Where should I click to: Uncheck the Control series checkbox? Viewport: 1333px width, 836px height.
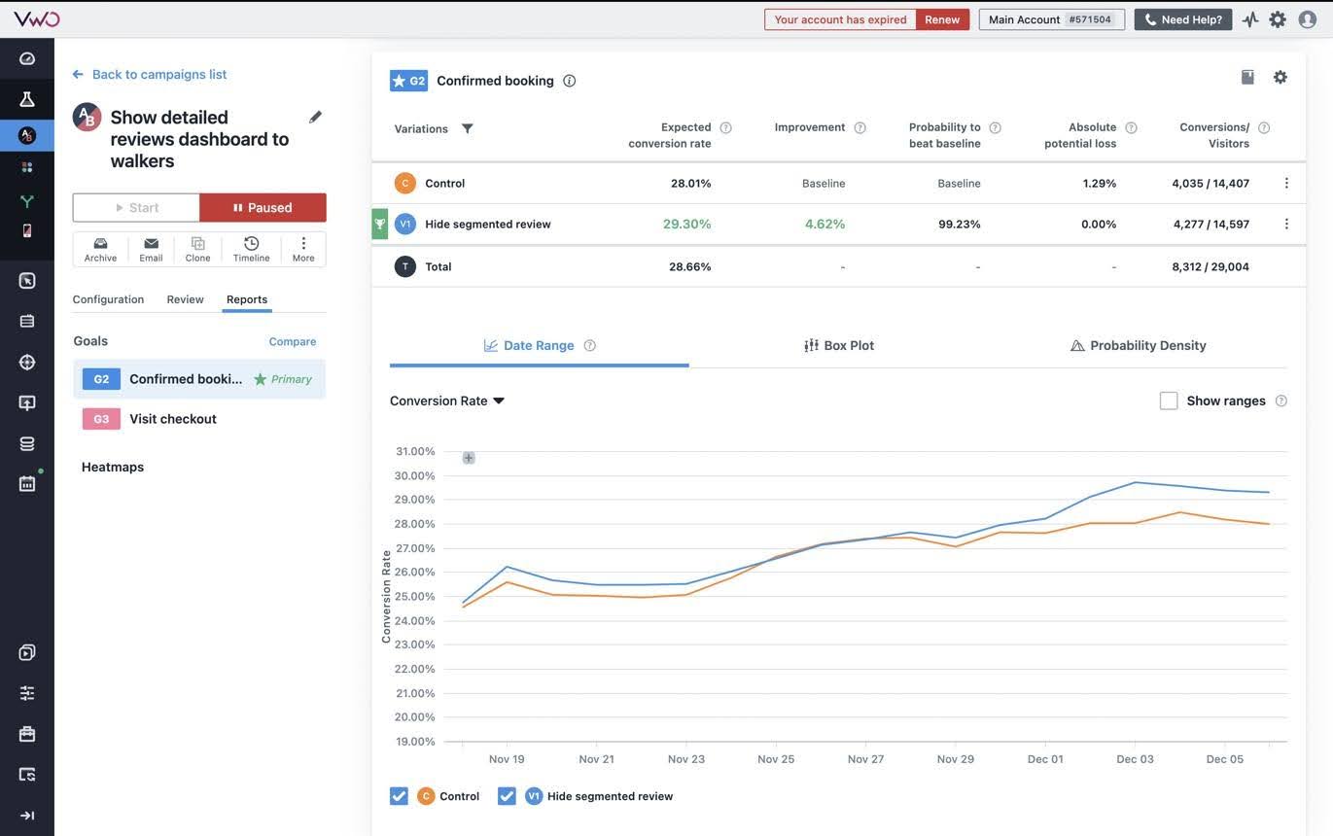pos(399,796)
